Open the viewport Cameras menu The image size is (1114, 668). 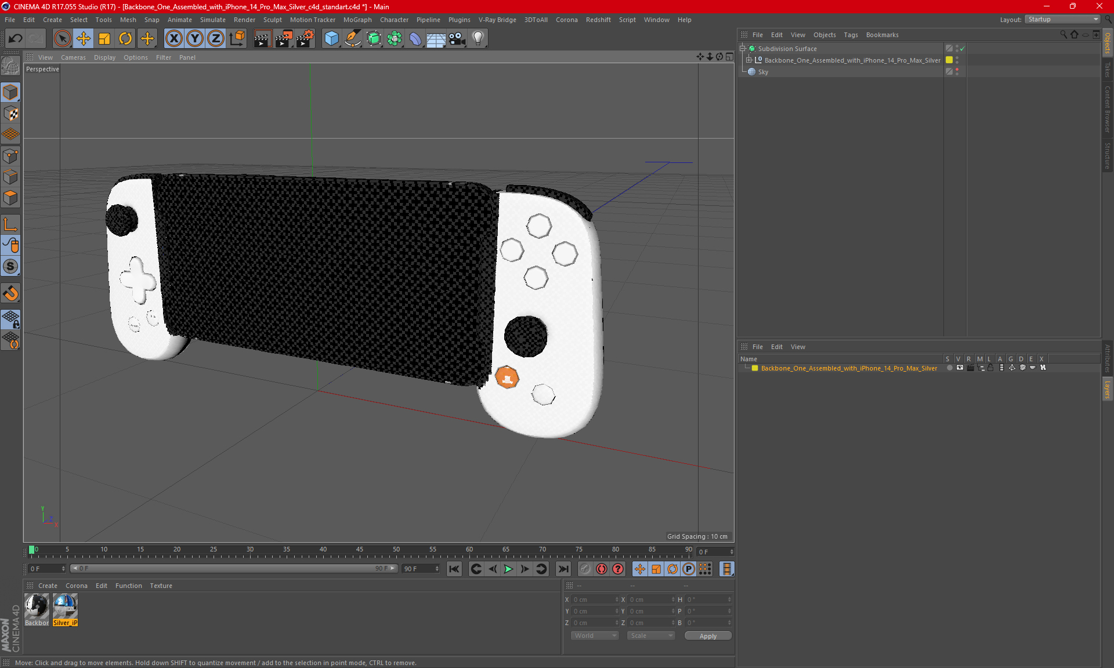73,57
